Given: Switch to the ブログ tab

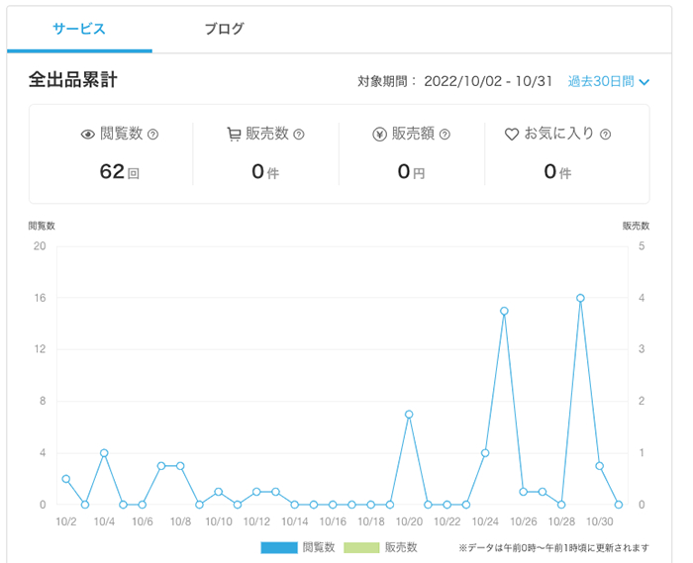Looking at the screenshot, I should click(224, 29).
